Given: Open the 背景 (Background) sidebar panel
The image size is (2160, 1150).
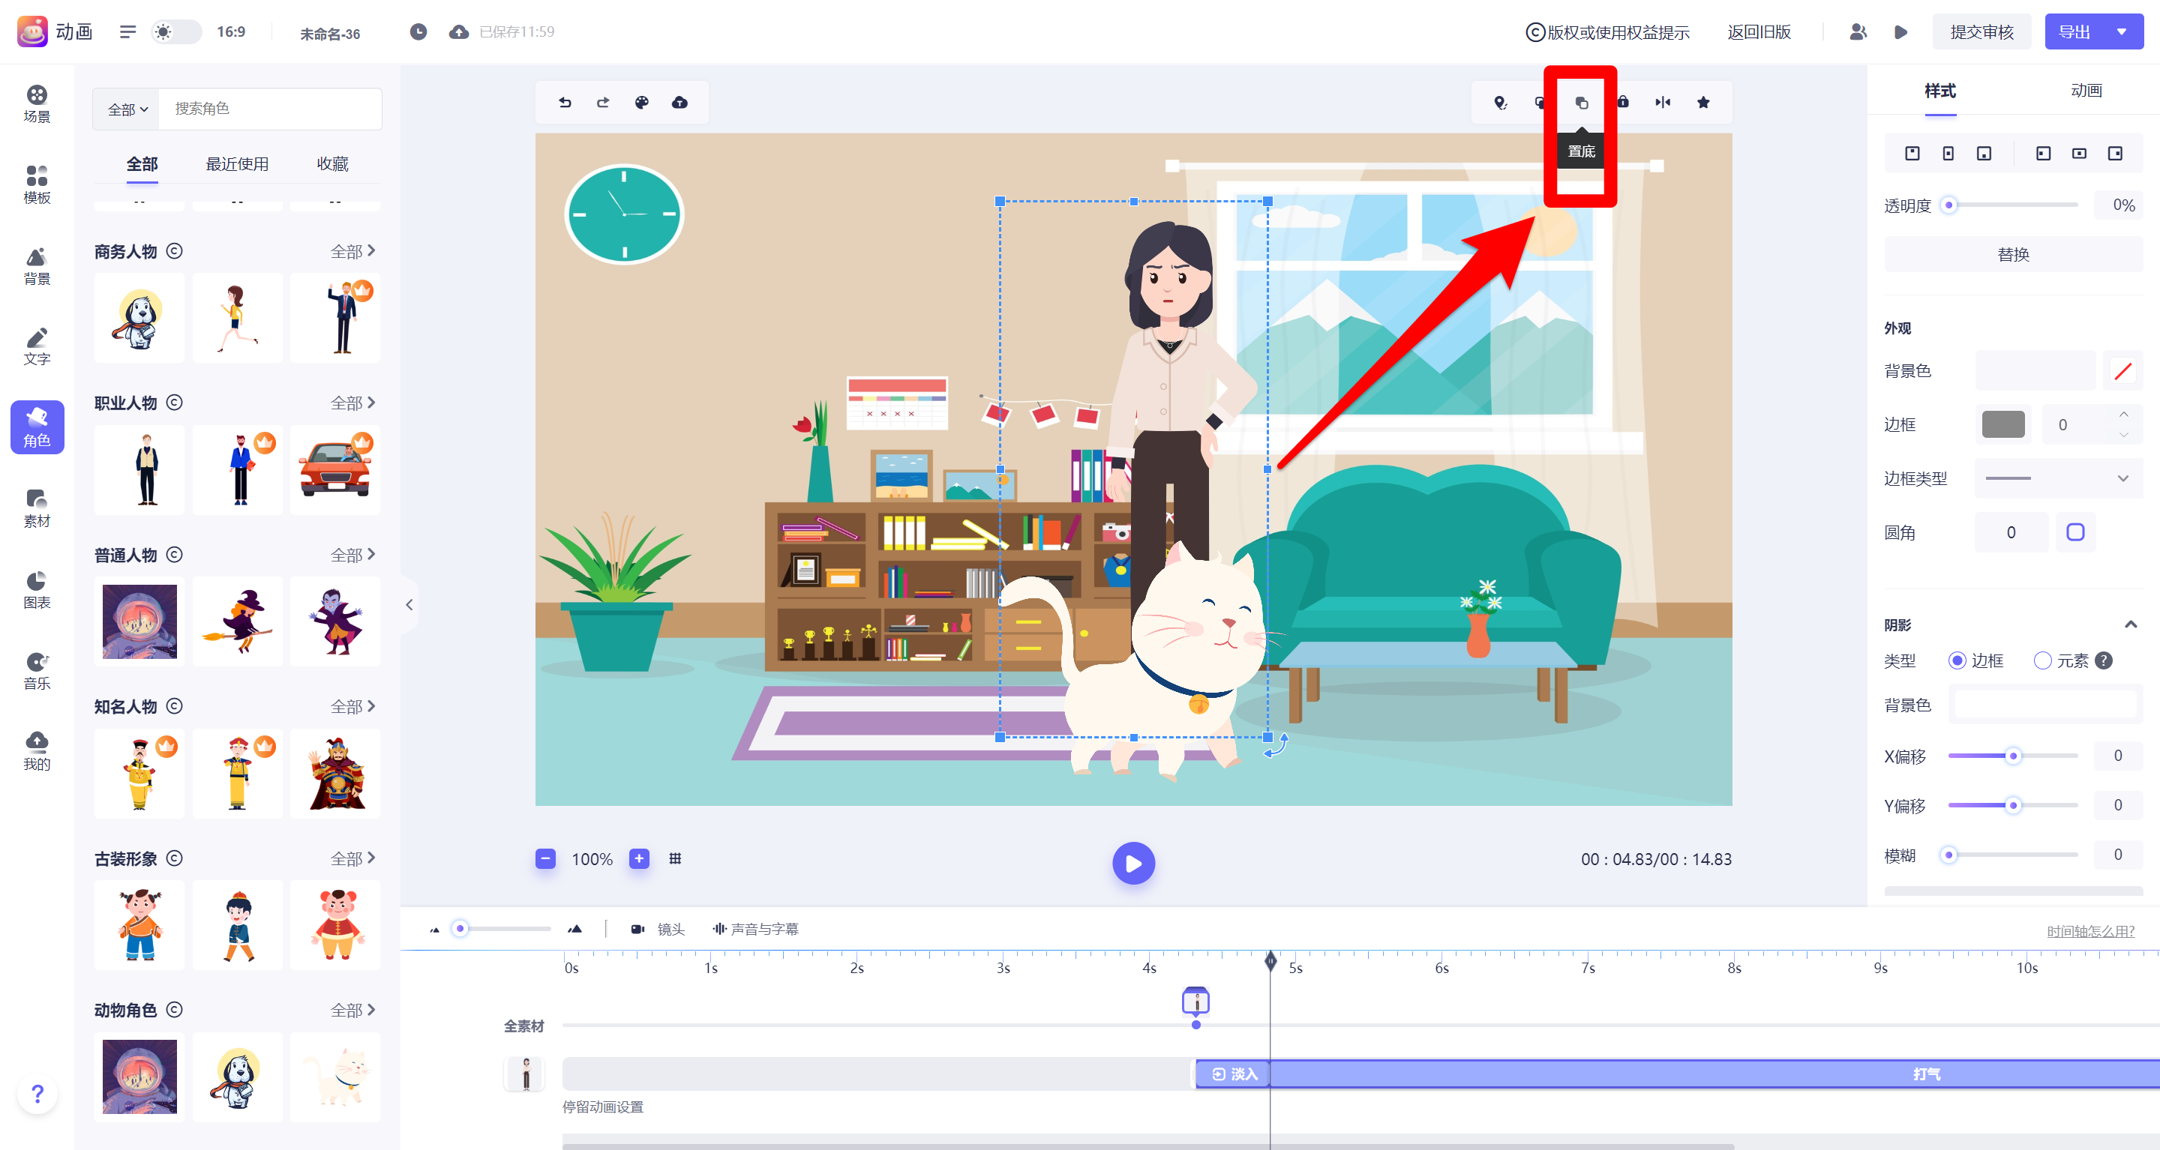Looking at the screenshot, I should click(x=37, y=267).
